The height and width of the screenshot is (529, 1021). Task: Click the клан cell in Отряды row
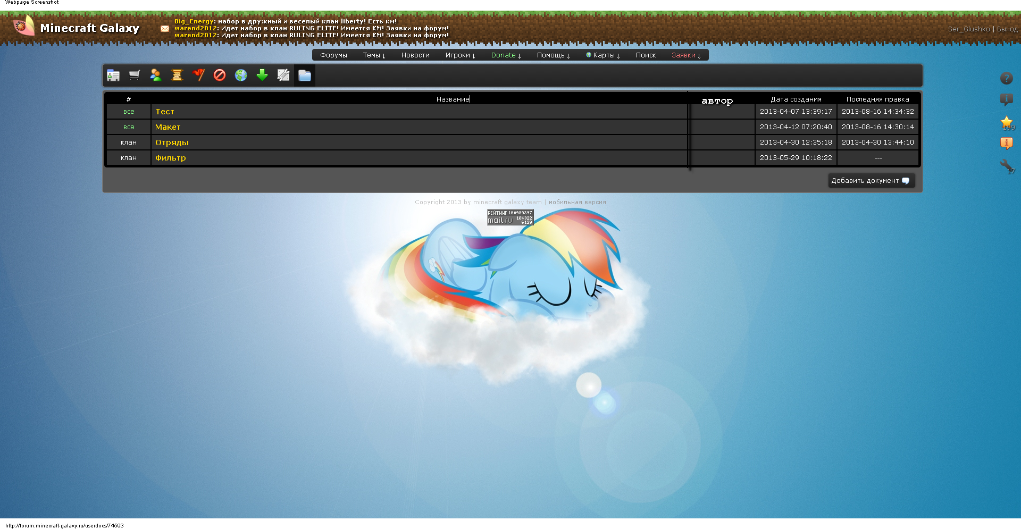[129, 142]
